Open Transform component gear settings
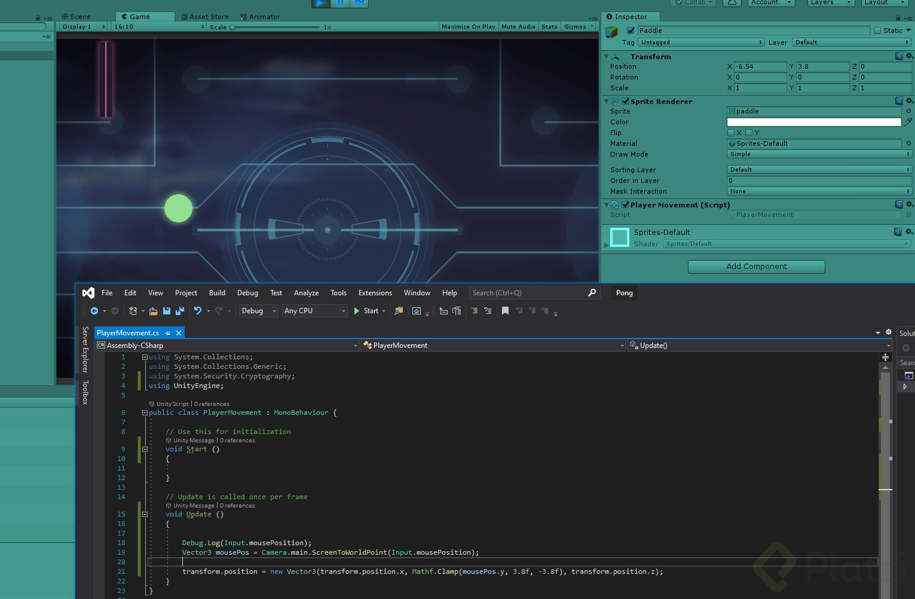915x599 pixels. [910, 56]
